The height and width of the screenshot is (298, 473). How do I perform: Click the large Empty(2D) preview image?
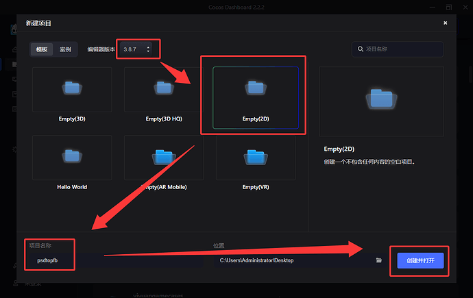381,101
